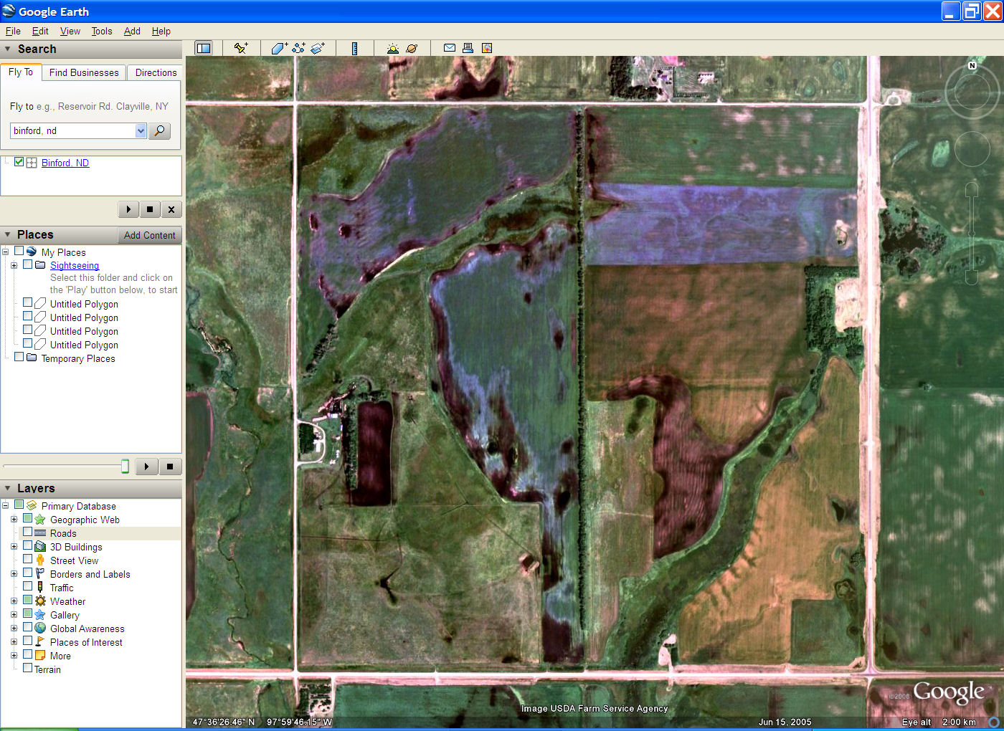Screen dimensions: 1004x731
Task: Open the Edit menu
Action: pos(40,31)
